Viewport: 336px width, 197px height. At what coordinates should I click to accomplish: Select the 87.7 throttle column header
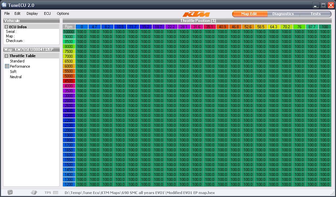(312, 27)
